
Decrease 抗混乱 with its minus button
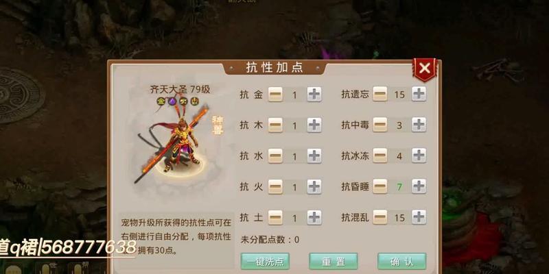380,216
